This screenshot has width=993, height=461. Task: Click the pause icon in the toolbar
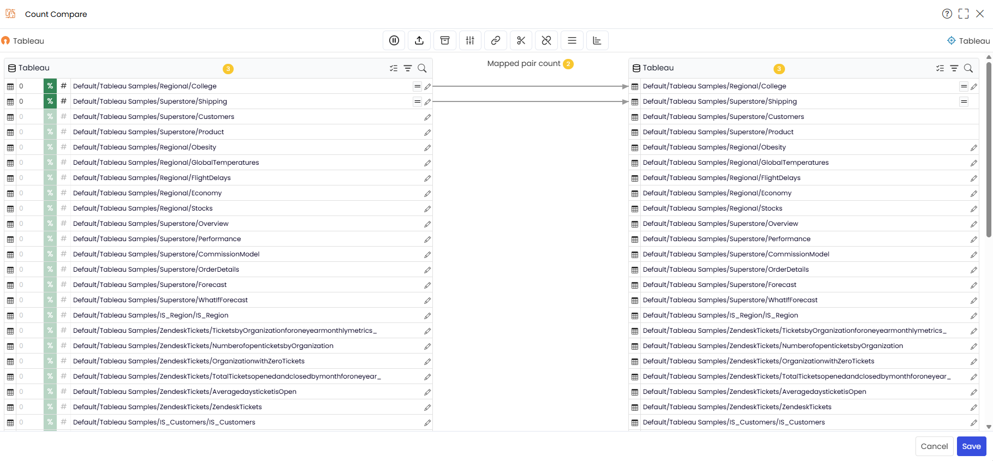tap(394, 40)
